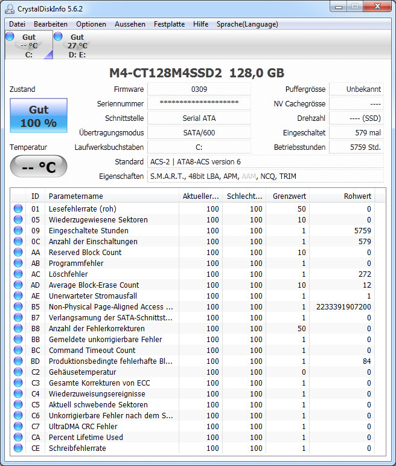Click the status orb for Programmfehler
Viewport: 396px width, 466px height.
point(18,263)
